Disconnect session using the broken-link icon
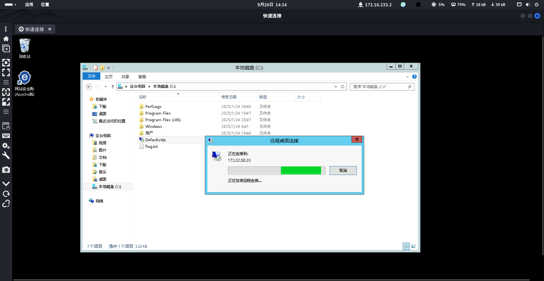This screenshot has height=281, width=544. pos(6,203)
